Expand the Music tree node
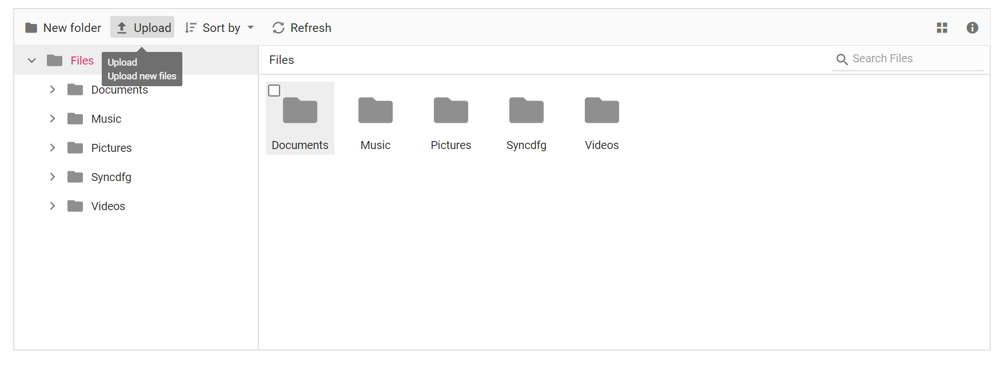Screen dimensions: 1001x370 [53, 119]
